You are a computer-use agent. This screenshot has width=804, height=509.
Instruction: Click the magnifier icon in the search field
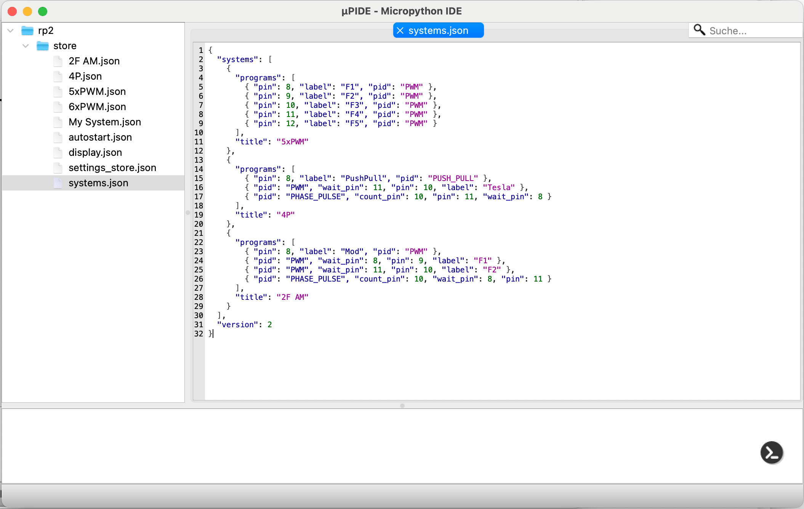pos(700,30)
